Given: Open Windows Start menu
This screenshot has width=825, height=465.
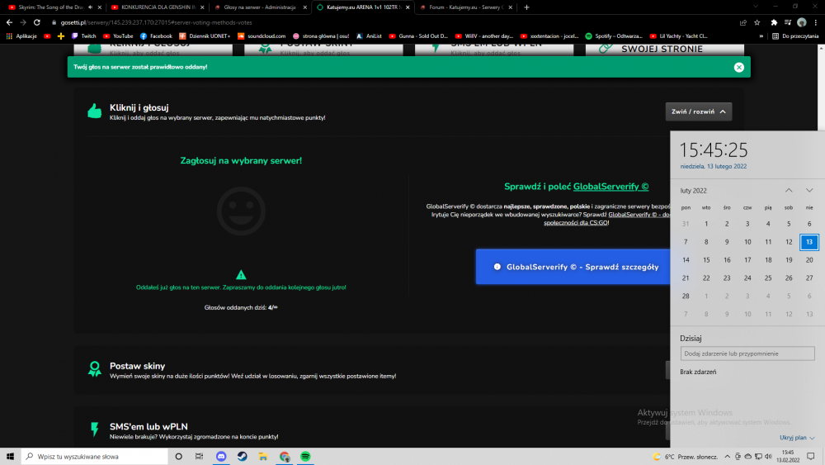Looking at the screenshot, I should point(10,456).
